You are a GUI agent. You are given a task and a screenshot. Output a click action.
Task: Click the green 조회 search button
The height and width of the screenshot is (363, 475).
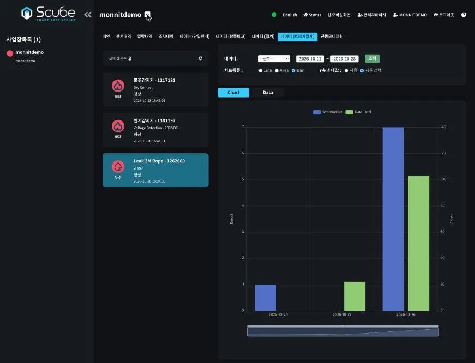(x=372, y=58)
